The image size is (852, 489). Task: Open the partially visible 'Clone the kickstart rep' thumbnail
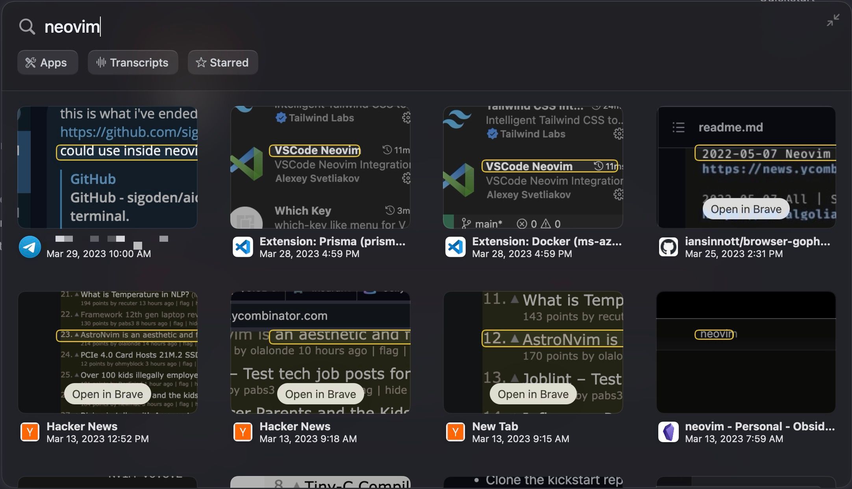tap(533, 482)
